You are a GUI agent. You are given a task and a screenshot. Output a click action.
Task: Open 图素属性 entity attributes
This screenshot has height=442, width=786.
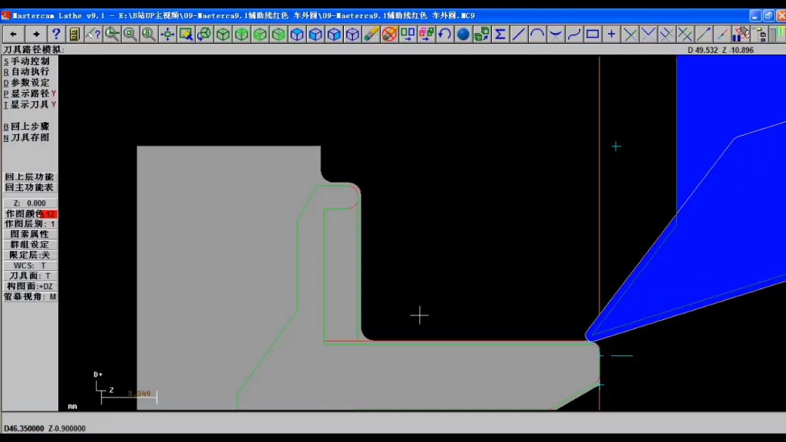tap(30, 234)
